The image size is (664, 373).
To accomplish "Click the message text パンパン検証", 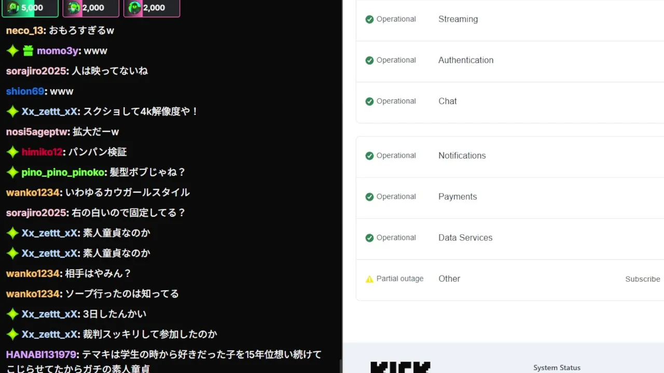I will [x=98, y=152].
